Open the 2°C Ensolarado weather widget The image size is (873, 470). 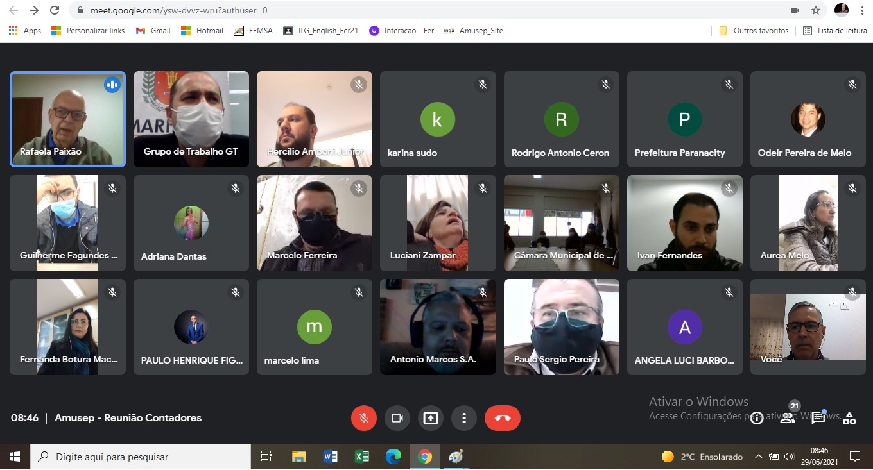(702, 457)
